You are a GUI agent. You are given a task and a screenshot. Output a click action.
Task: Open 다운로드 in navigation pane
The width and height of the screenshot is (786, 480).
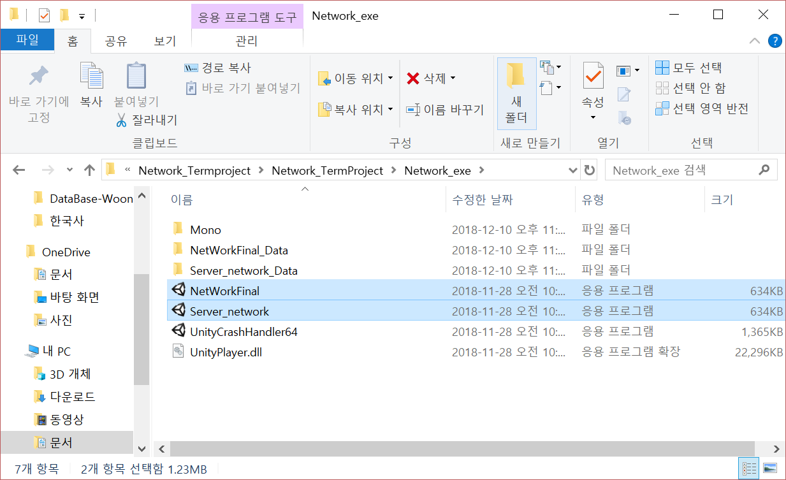[x=72, y=396]
